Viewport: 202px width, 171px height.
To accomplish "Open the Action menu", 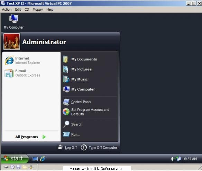I will [x=7, y=10].
